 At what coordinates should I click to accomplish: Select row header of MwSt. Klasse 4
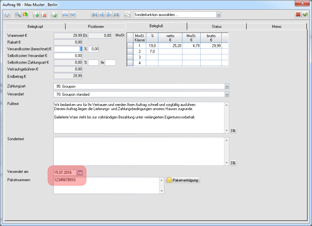130,63
